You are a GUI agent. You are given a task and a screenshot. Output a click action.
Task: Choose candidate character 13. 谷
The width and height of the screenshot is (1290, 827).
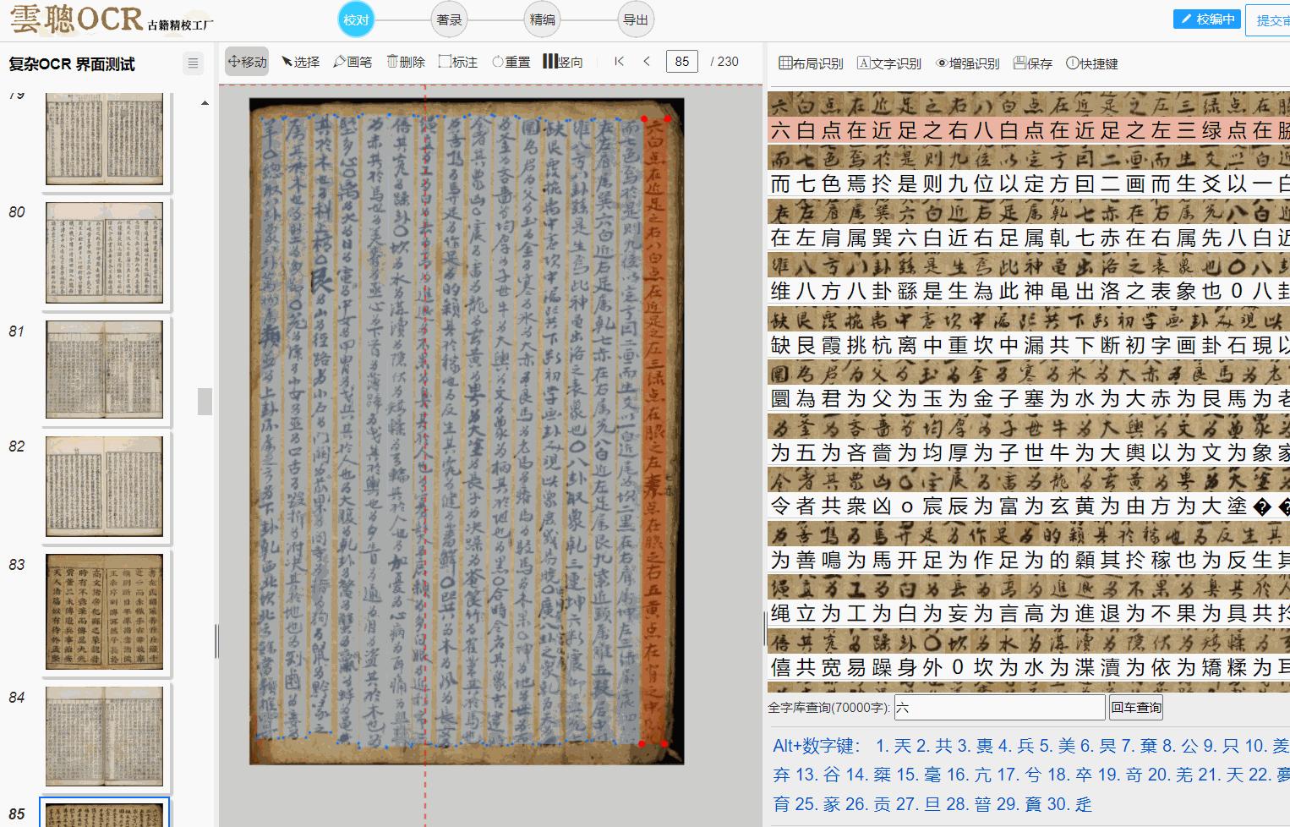click(818, 775)
